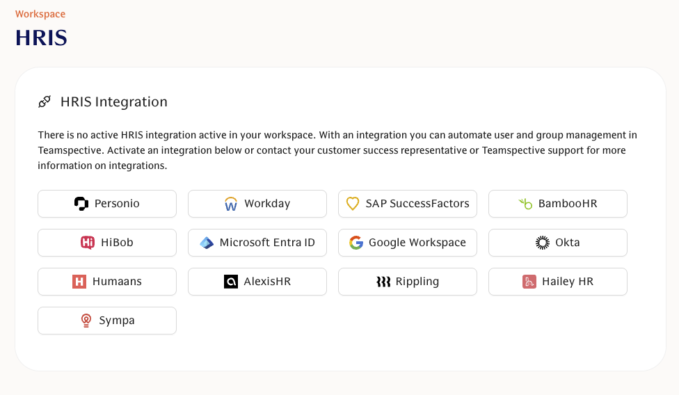The height and width of the screenshot is (395, 679).
Task: Start the Okta integration
Action: pos(558,243)
